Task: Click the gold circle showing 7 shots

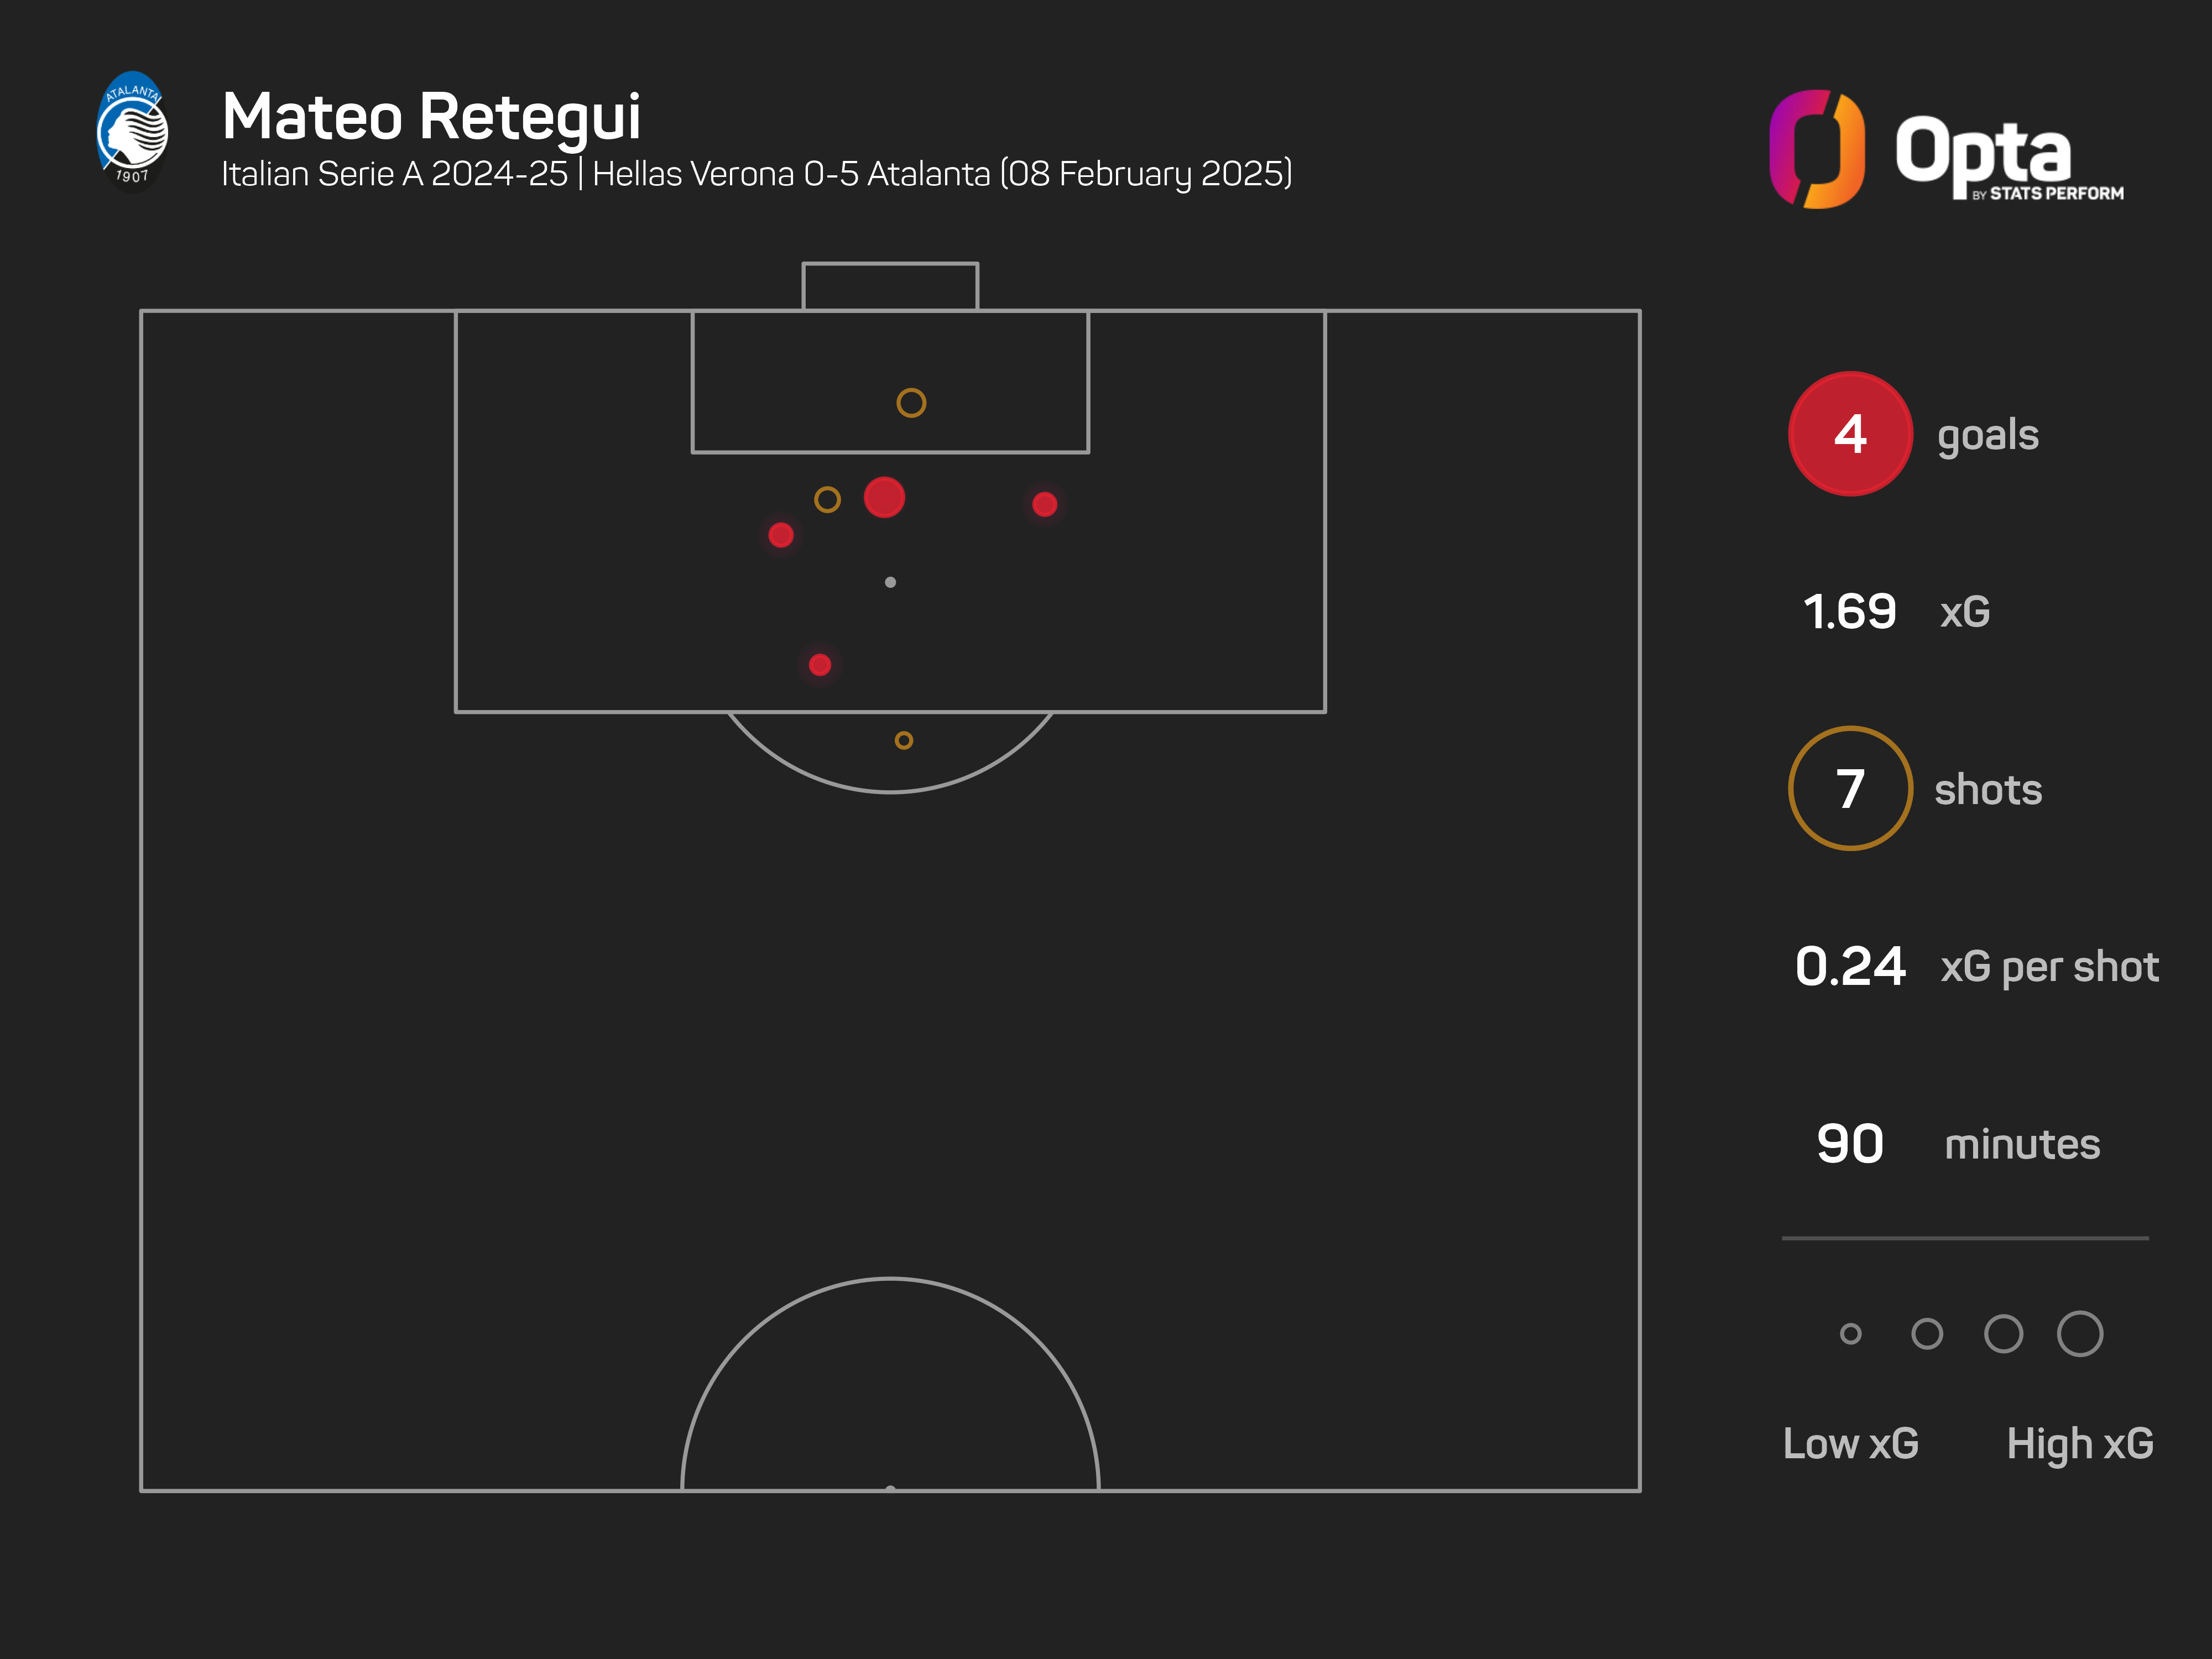Action: pos(1850,789)
